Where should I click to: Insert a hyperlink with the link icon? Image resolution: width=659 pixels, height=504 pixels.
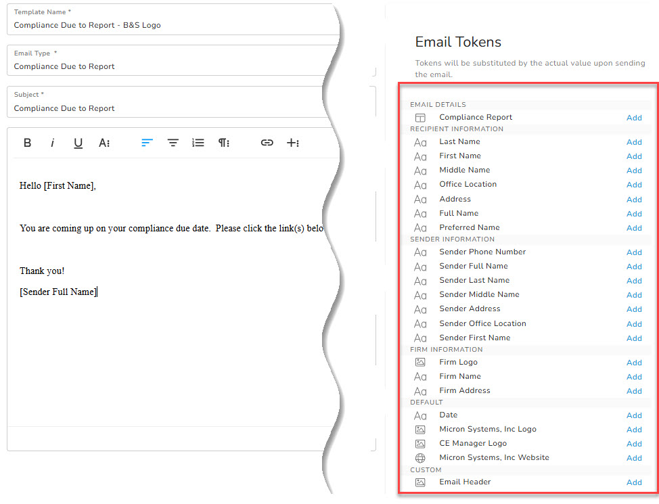tap(267, 143)
